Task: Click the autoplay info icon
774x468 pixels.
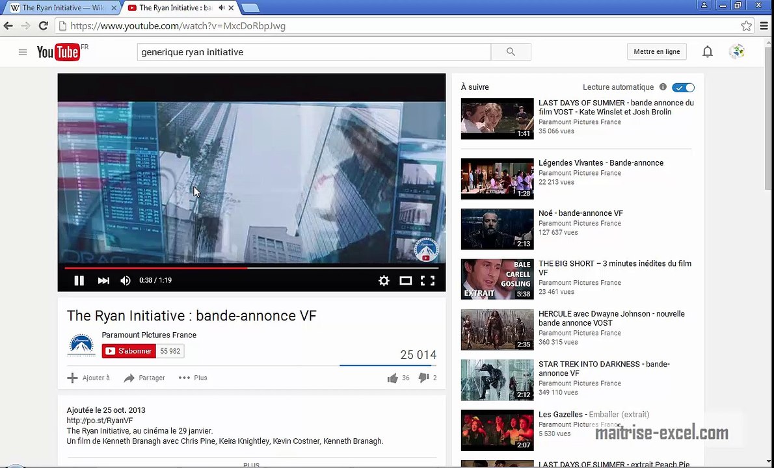Action: click(663, 87)
